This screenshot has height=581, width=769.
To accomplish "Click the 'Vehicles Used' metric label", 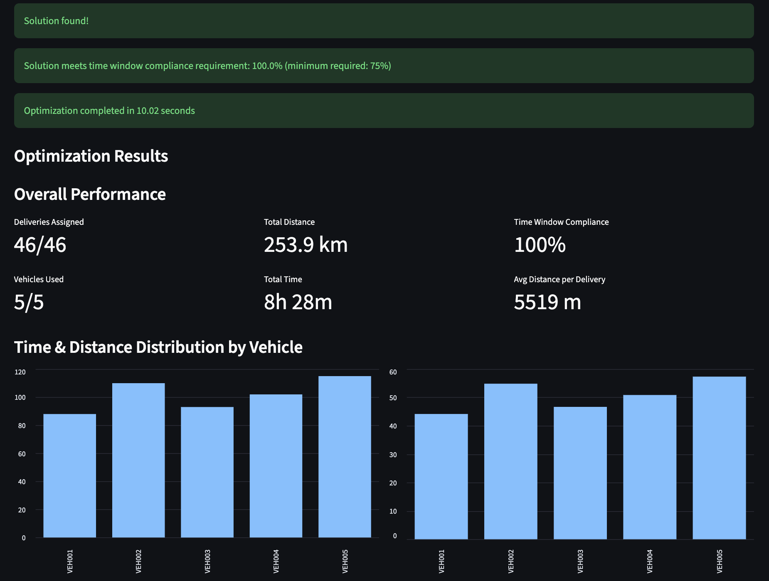I will point(39,279).
